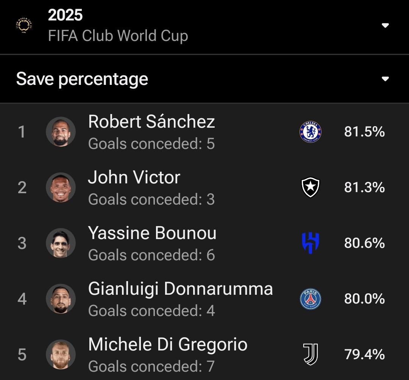Open the 2025 tournament season dropdown arrow
Screen dimensions: 409x380
385,25
